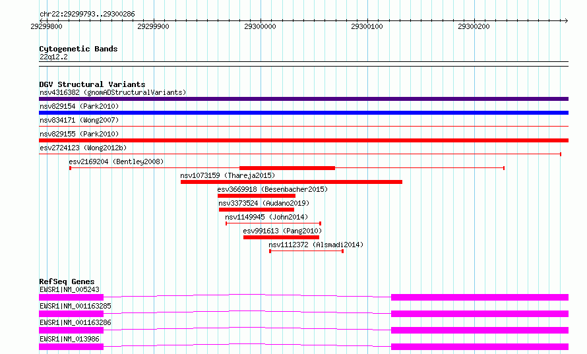The width and height of the screenshot is (587, 354).
Task: Click the 29300200 ruler position label
Action: click(474, 26)
